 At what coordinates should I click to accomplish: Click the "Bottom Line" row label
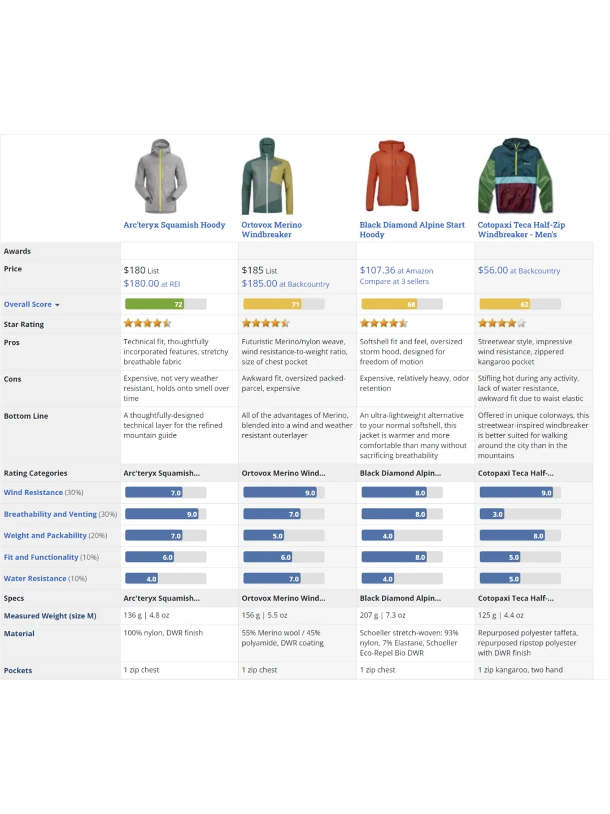coord(26,416)
